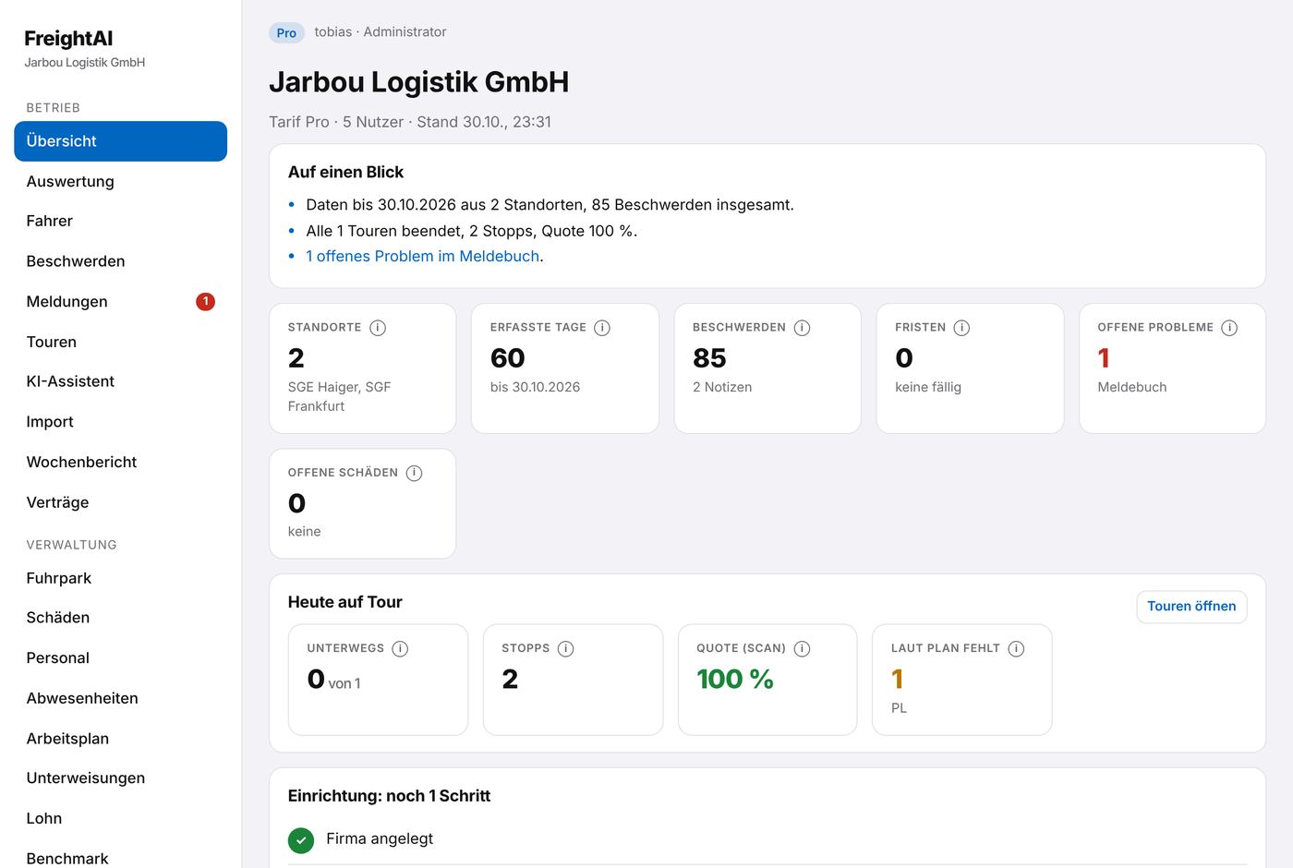The image size is (1293, 868).
Task: Click the Offene Probleme value 1
Action: point(1104,358)
